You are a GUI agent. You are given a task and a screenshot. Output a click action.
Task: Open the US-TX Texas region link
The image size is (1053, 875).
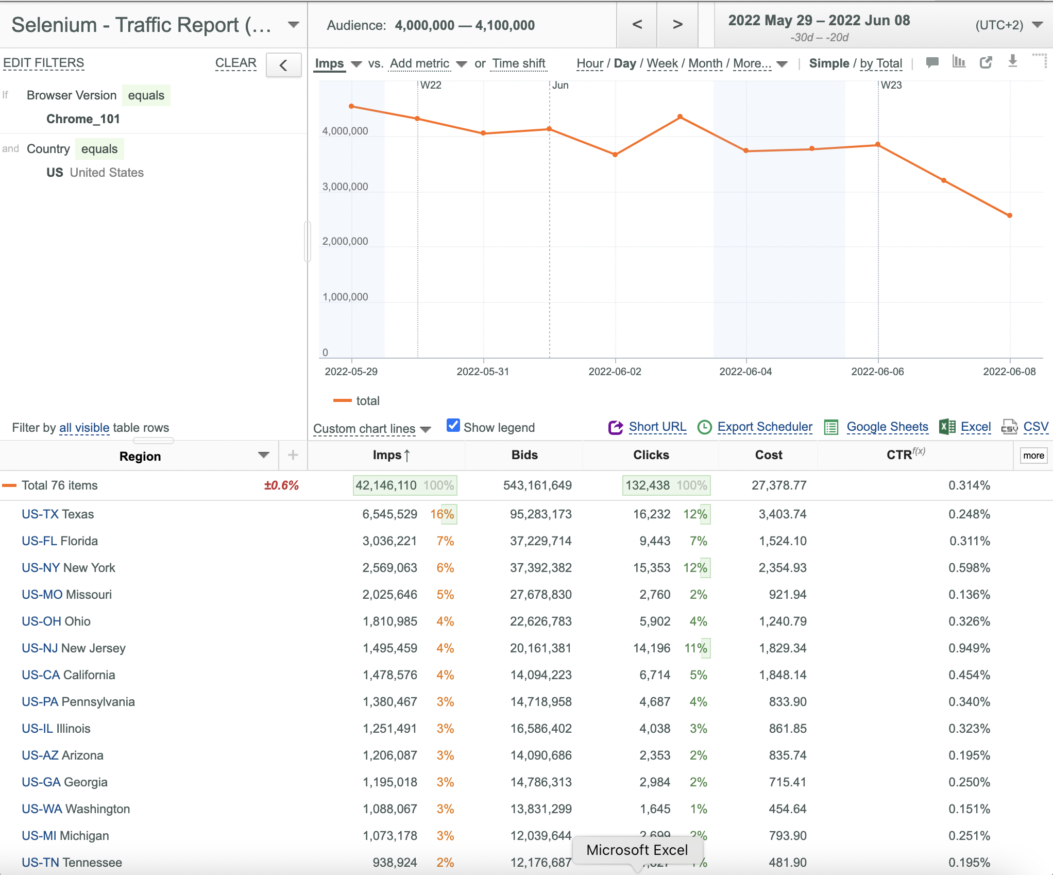(58, 514)
